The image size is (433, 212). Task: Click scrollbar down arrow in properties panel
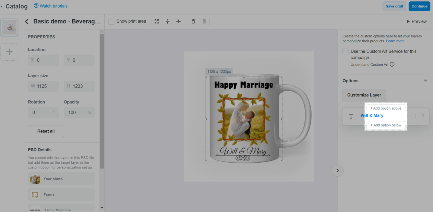point(102,208)
